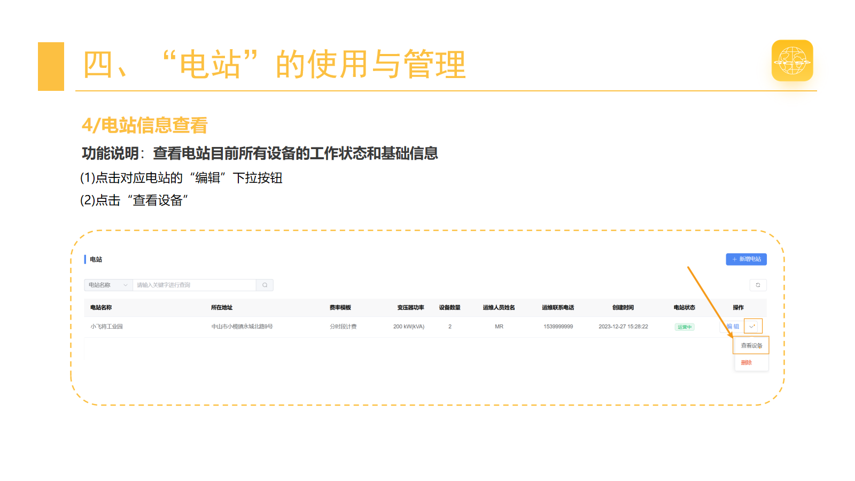Expand the dropdown arrow next to 编辑
Image resolution: width=855 pixels, height=481 pixels.
752,326
